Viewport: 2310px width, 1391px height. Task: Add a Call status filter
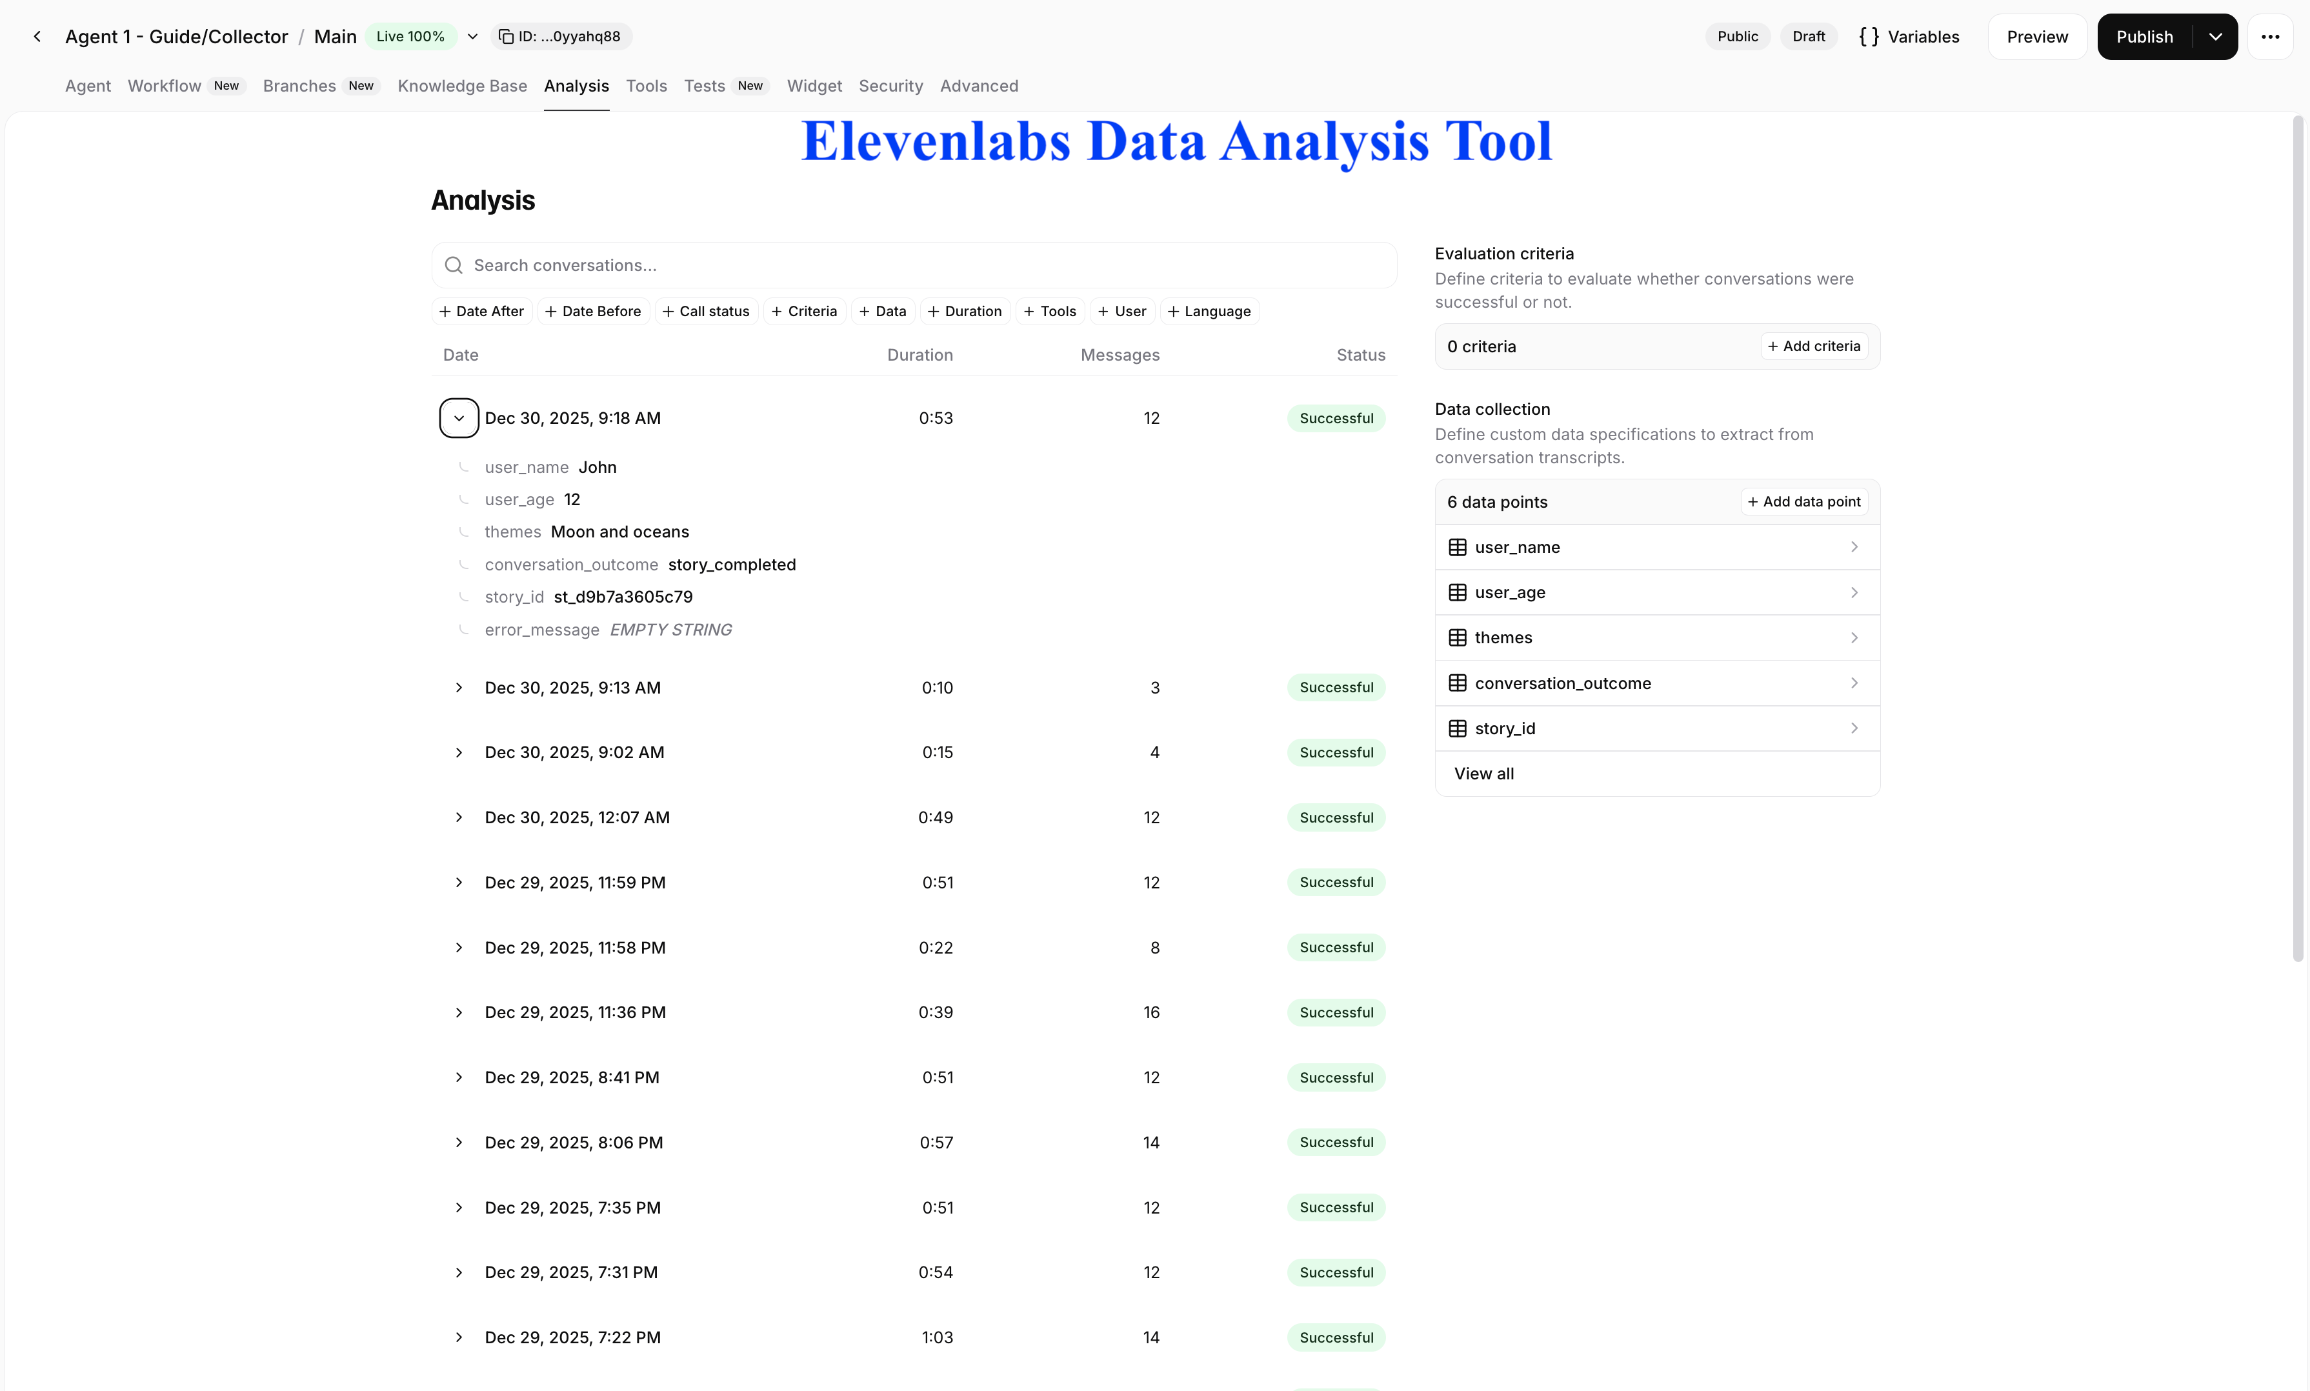click(x=706, y=311)
